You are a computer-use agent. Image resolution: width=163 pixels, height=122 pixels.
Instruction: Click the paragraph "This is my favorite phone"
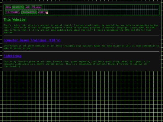tap(77, 64)
